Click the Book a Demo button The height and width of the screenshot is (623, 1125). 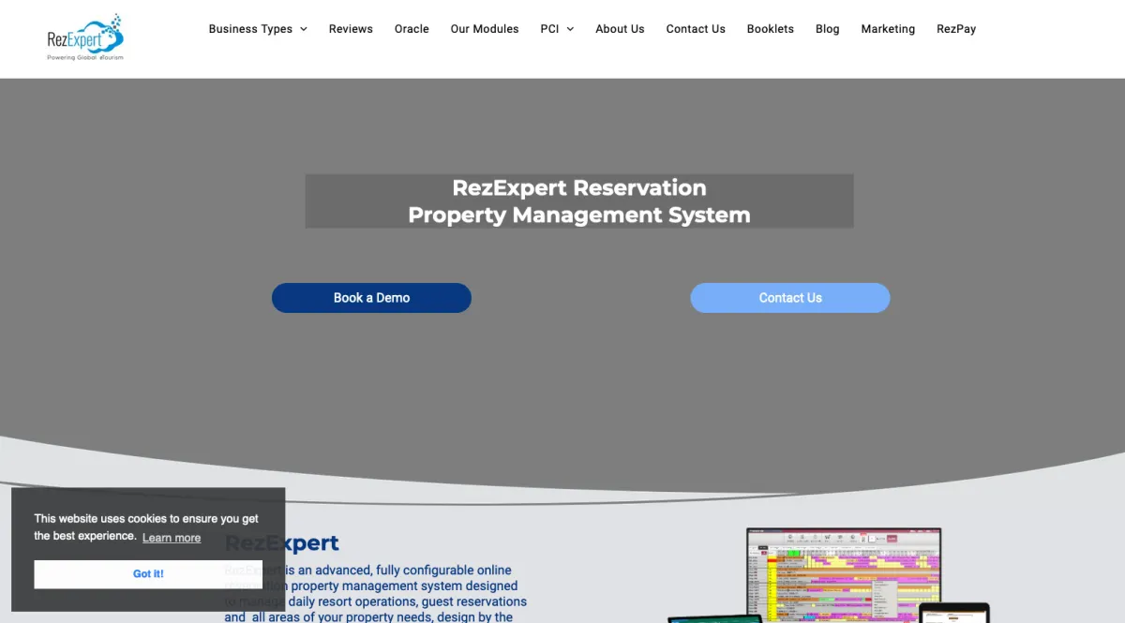[x=371, y=298]
